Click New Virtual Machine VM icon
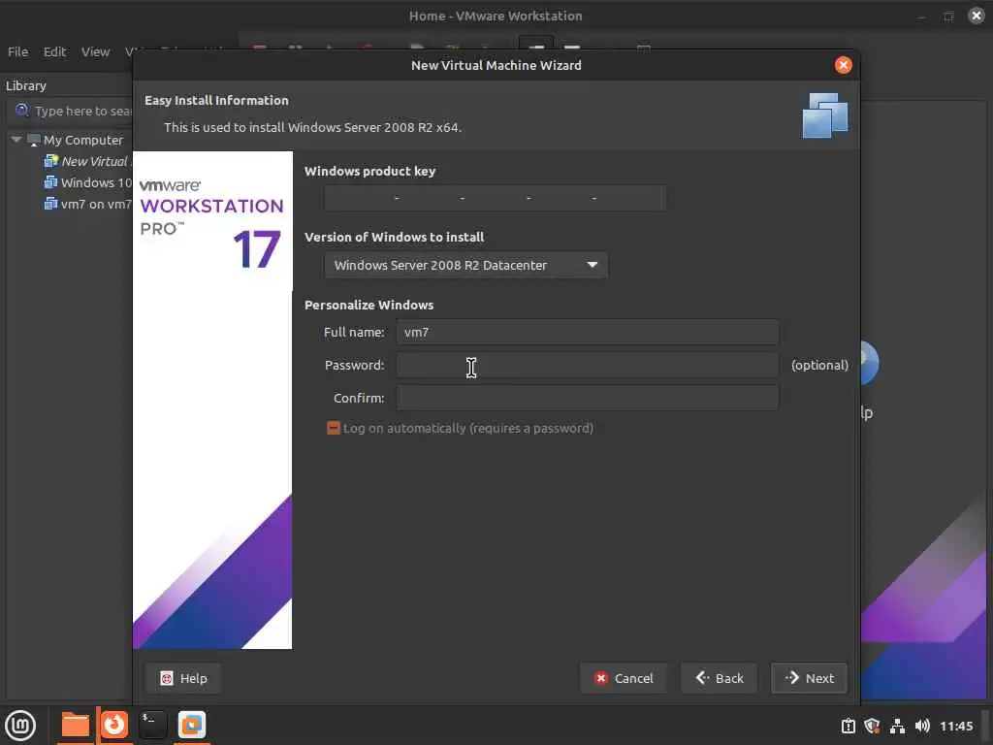 point(50,161)
